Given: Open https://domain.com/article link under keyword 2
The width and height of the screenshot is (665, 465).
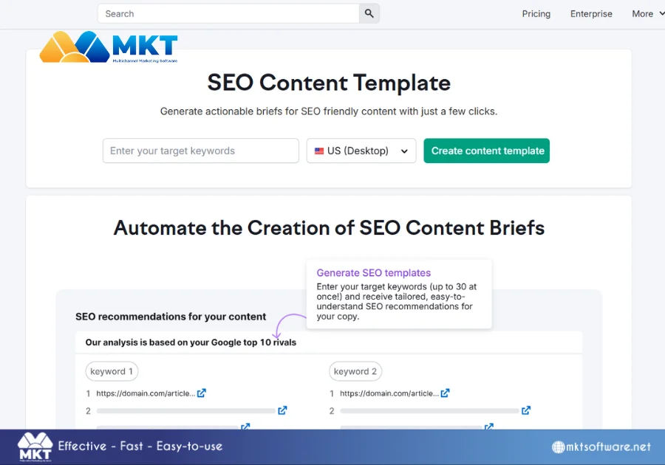Looking at the screenshot, I should pos(389,393).
